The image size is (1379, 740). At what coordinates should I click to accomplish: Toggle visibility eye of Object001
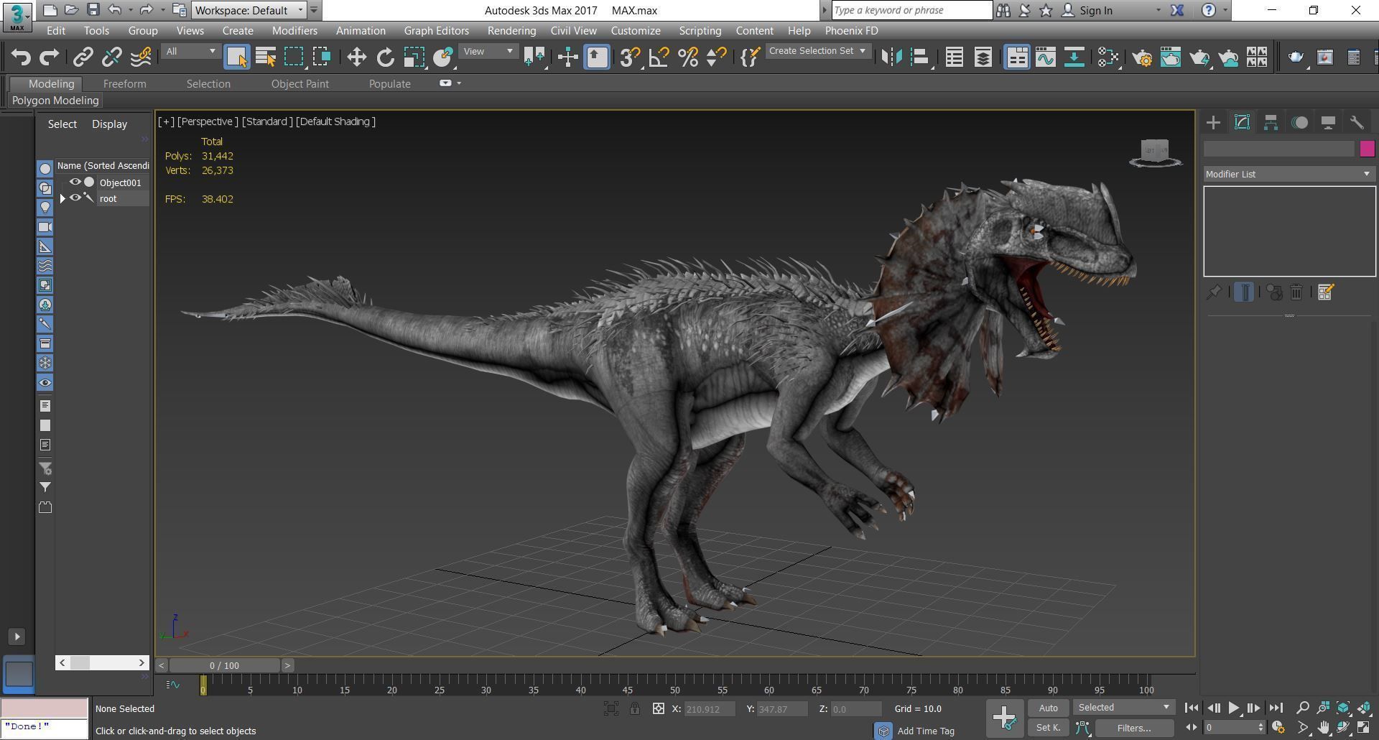(75, 182)
